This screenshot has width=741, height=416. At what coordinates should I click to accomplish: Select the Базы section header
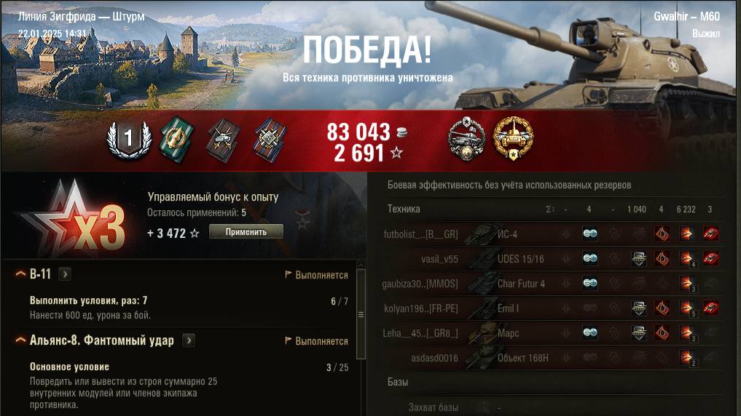tap(397, 382)
